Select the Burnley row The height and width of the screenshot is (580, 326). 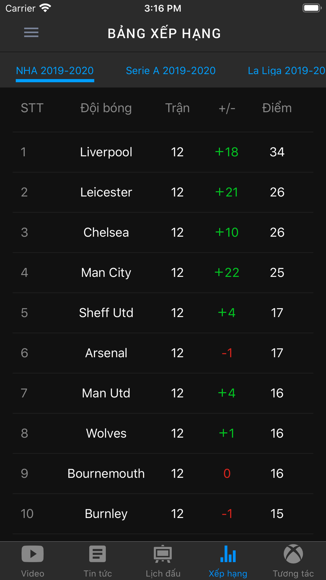pos(163,514)
